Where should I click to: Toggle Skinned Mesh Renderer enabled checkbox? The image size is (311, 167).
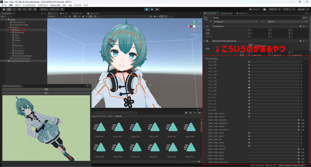210,41
